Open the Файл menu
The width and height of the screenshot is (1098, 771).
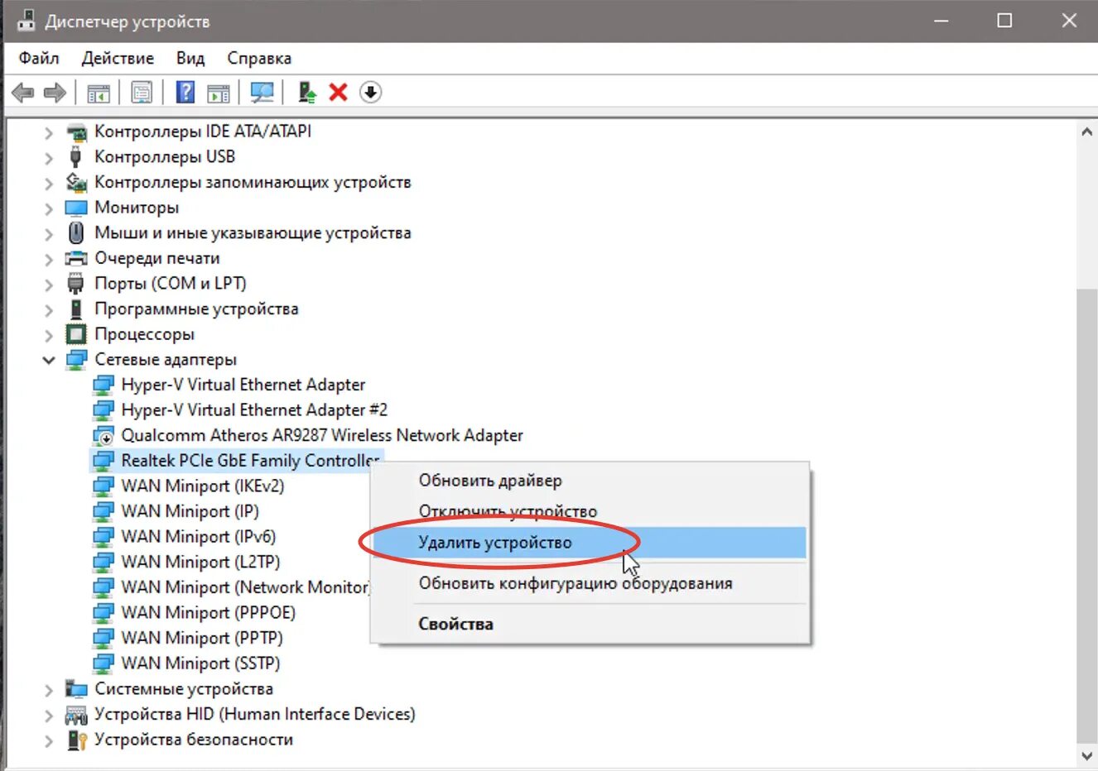tap(39, 58)
